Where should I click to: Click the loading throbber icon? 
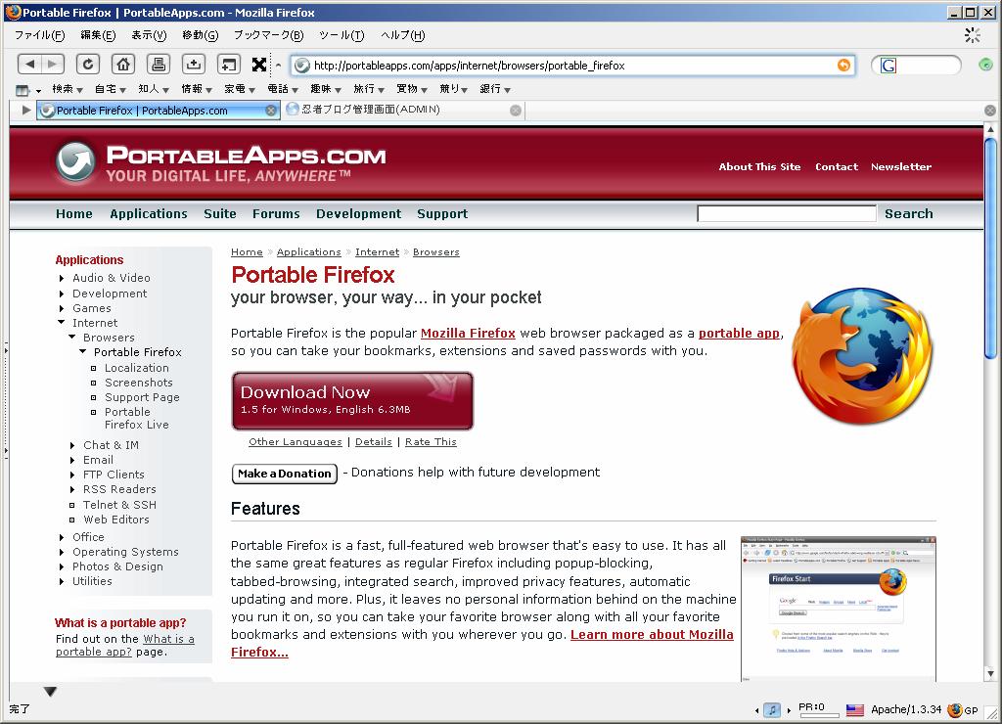tap(972, 35)
